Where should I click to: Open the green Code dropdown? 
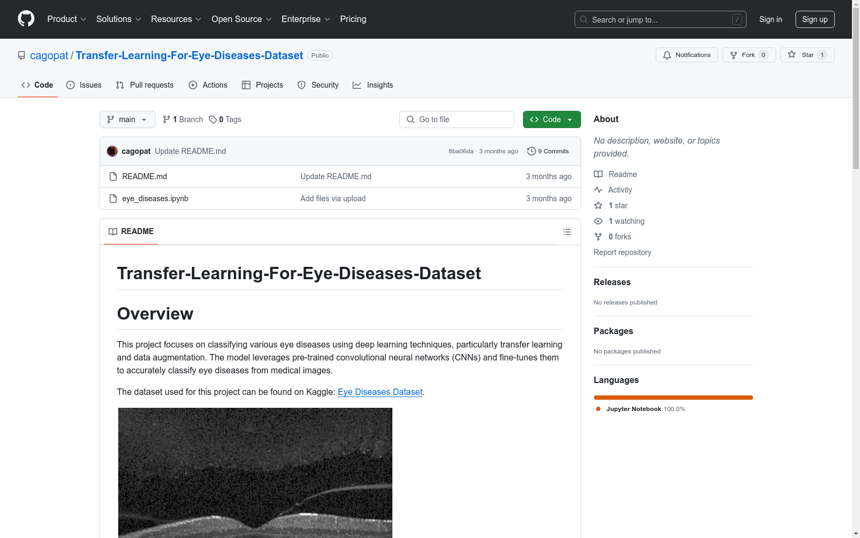pyautogui.click(x=551, y=119)
